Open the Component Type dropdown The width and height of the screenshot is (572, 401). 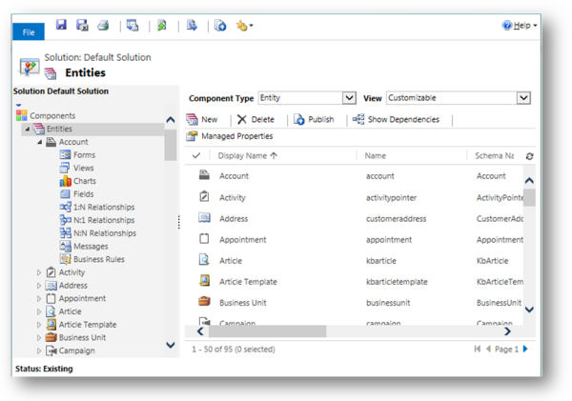pos(349,98)
